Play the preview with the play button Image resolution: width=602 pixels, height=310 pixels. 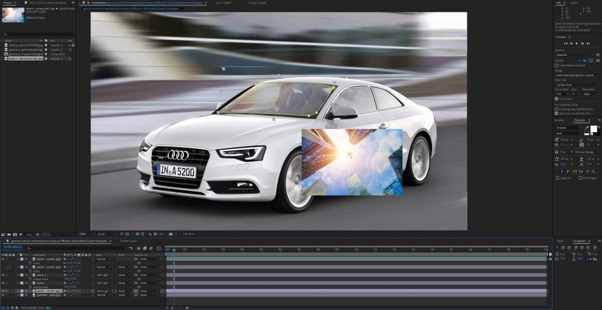[577, 43]
